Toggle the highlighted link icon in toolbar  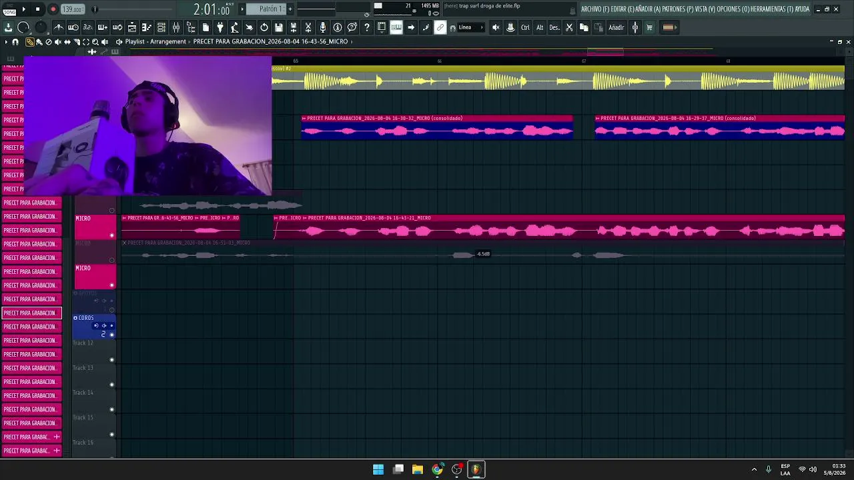(440, 27)
